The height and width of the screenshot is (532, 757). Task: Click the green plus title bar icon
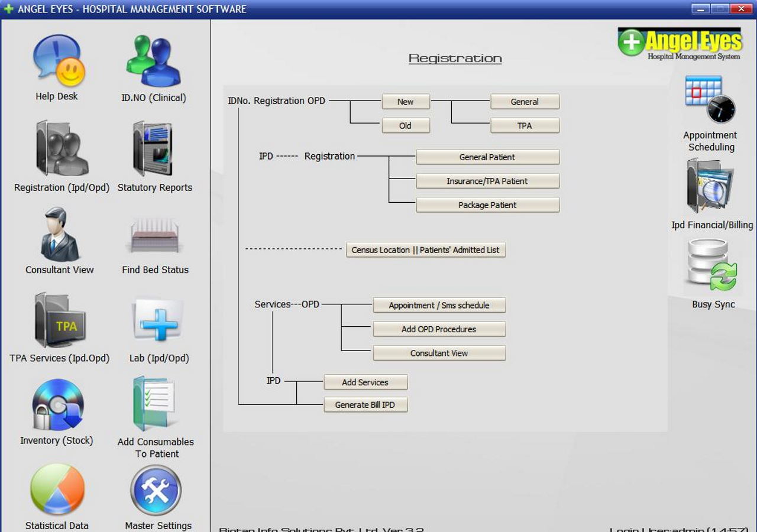[x=8, y=9]
